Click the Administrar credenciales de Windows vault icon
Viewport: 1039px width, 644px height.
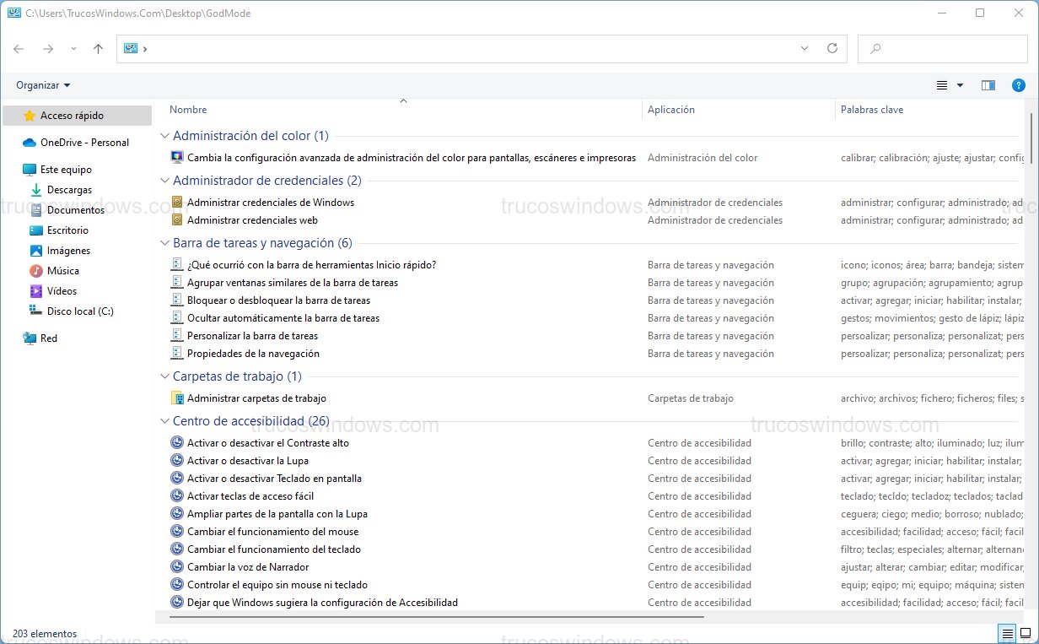pyautogui.click(x=177, y=202)
